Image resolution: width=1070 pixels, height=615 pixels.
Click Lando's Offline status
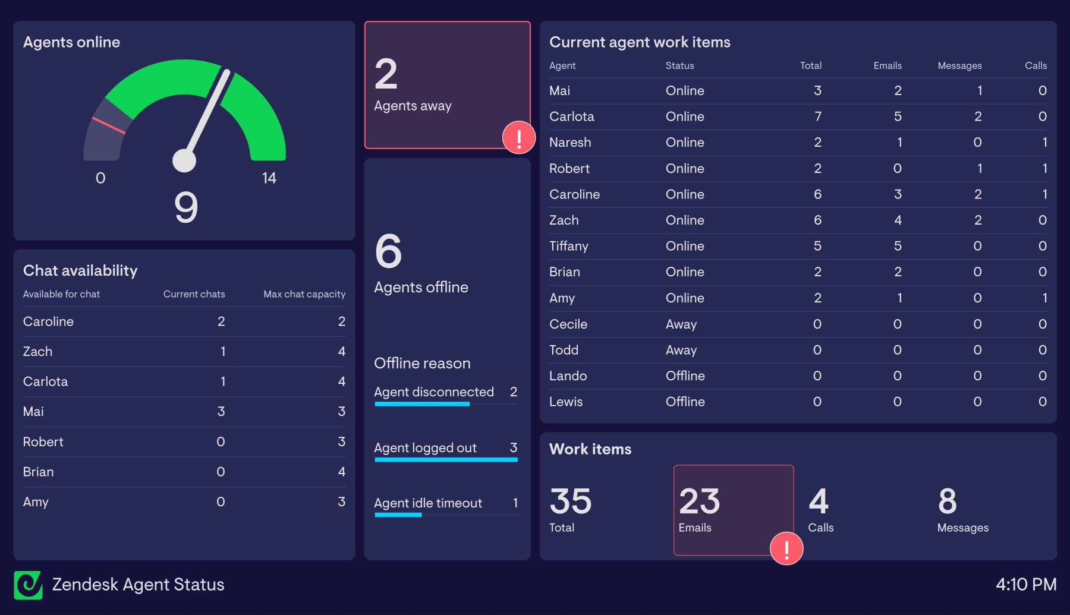685,376
